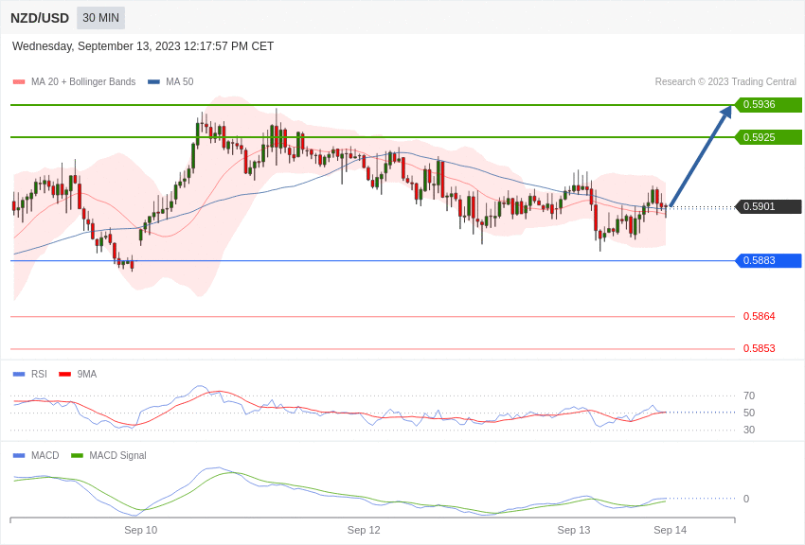The height and width of the screenshot is (545, 805).
Task: Click the 0.5883 pivot price tag
Action: (x=768, y=260)
